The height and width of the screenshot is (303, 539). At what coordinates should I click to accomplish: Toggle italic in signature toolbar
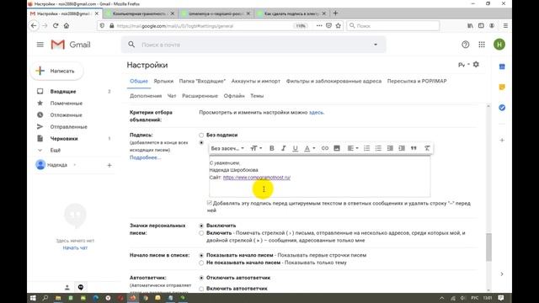[x=283, y=148]
